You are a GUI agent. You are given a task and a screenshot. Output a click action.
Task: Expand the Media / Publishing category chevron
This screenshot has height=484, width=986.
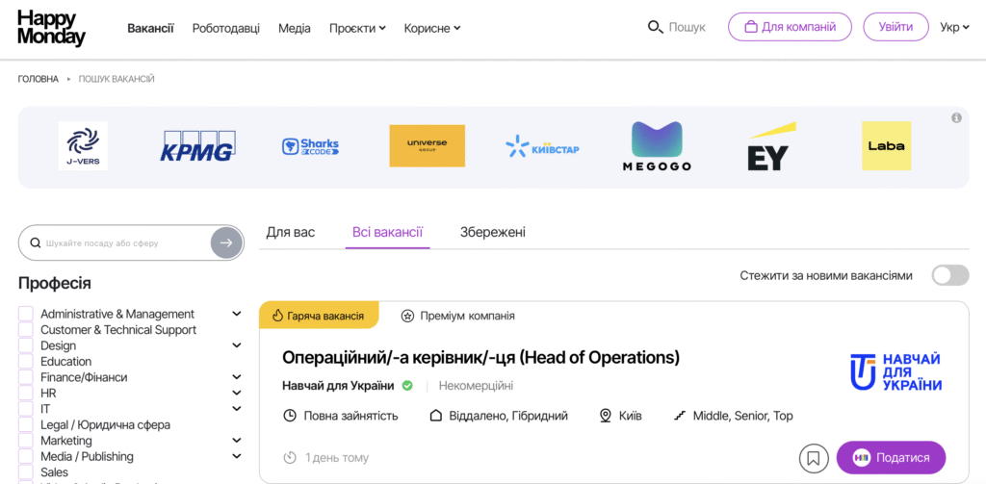pos(237,456)
